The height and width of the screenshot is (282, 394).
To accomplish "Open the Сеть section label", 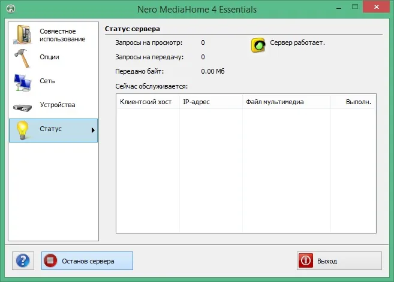I will click(x=47, y=81).
